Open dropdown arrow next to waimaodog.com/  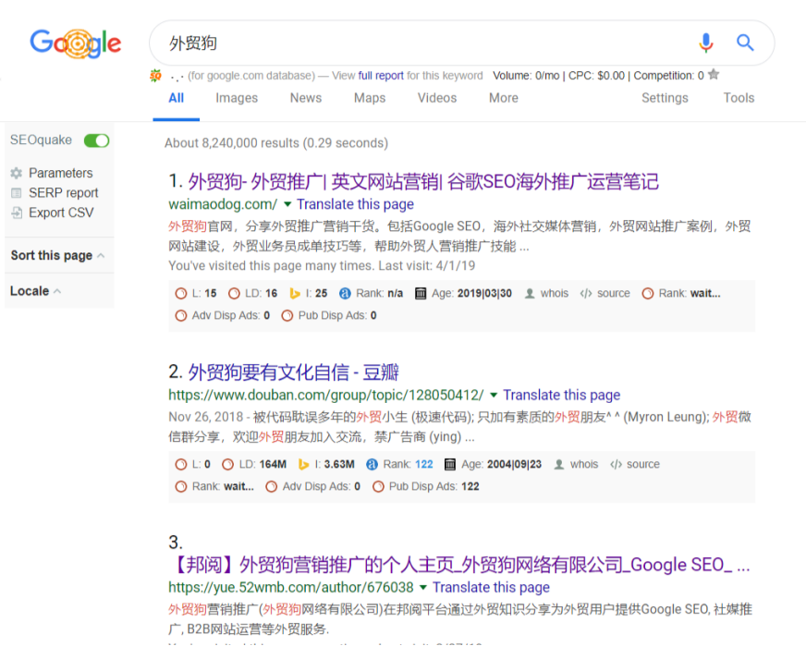[x=287, y=204]
